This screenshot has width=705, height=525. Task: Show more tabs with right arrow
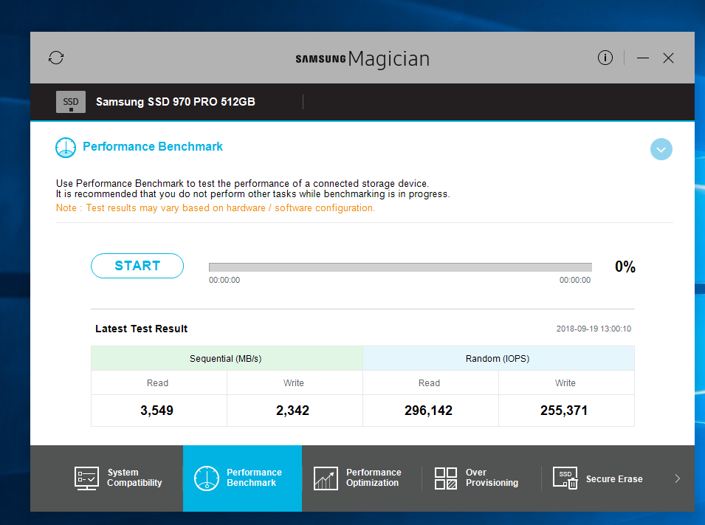678,478
